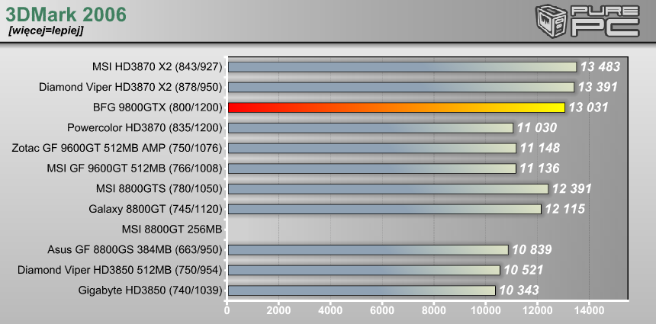Image resolution: width=656 pixels, height=324 pixels.
Task: Click the BFG 9800GTX (800/1200) label
Action: click(x=157, y=107)
